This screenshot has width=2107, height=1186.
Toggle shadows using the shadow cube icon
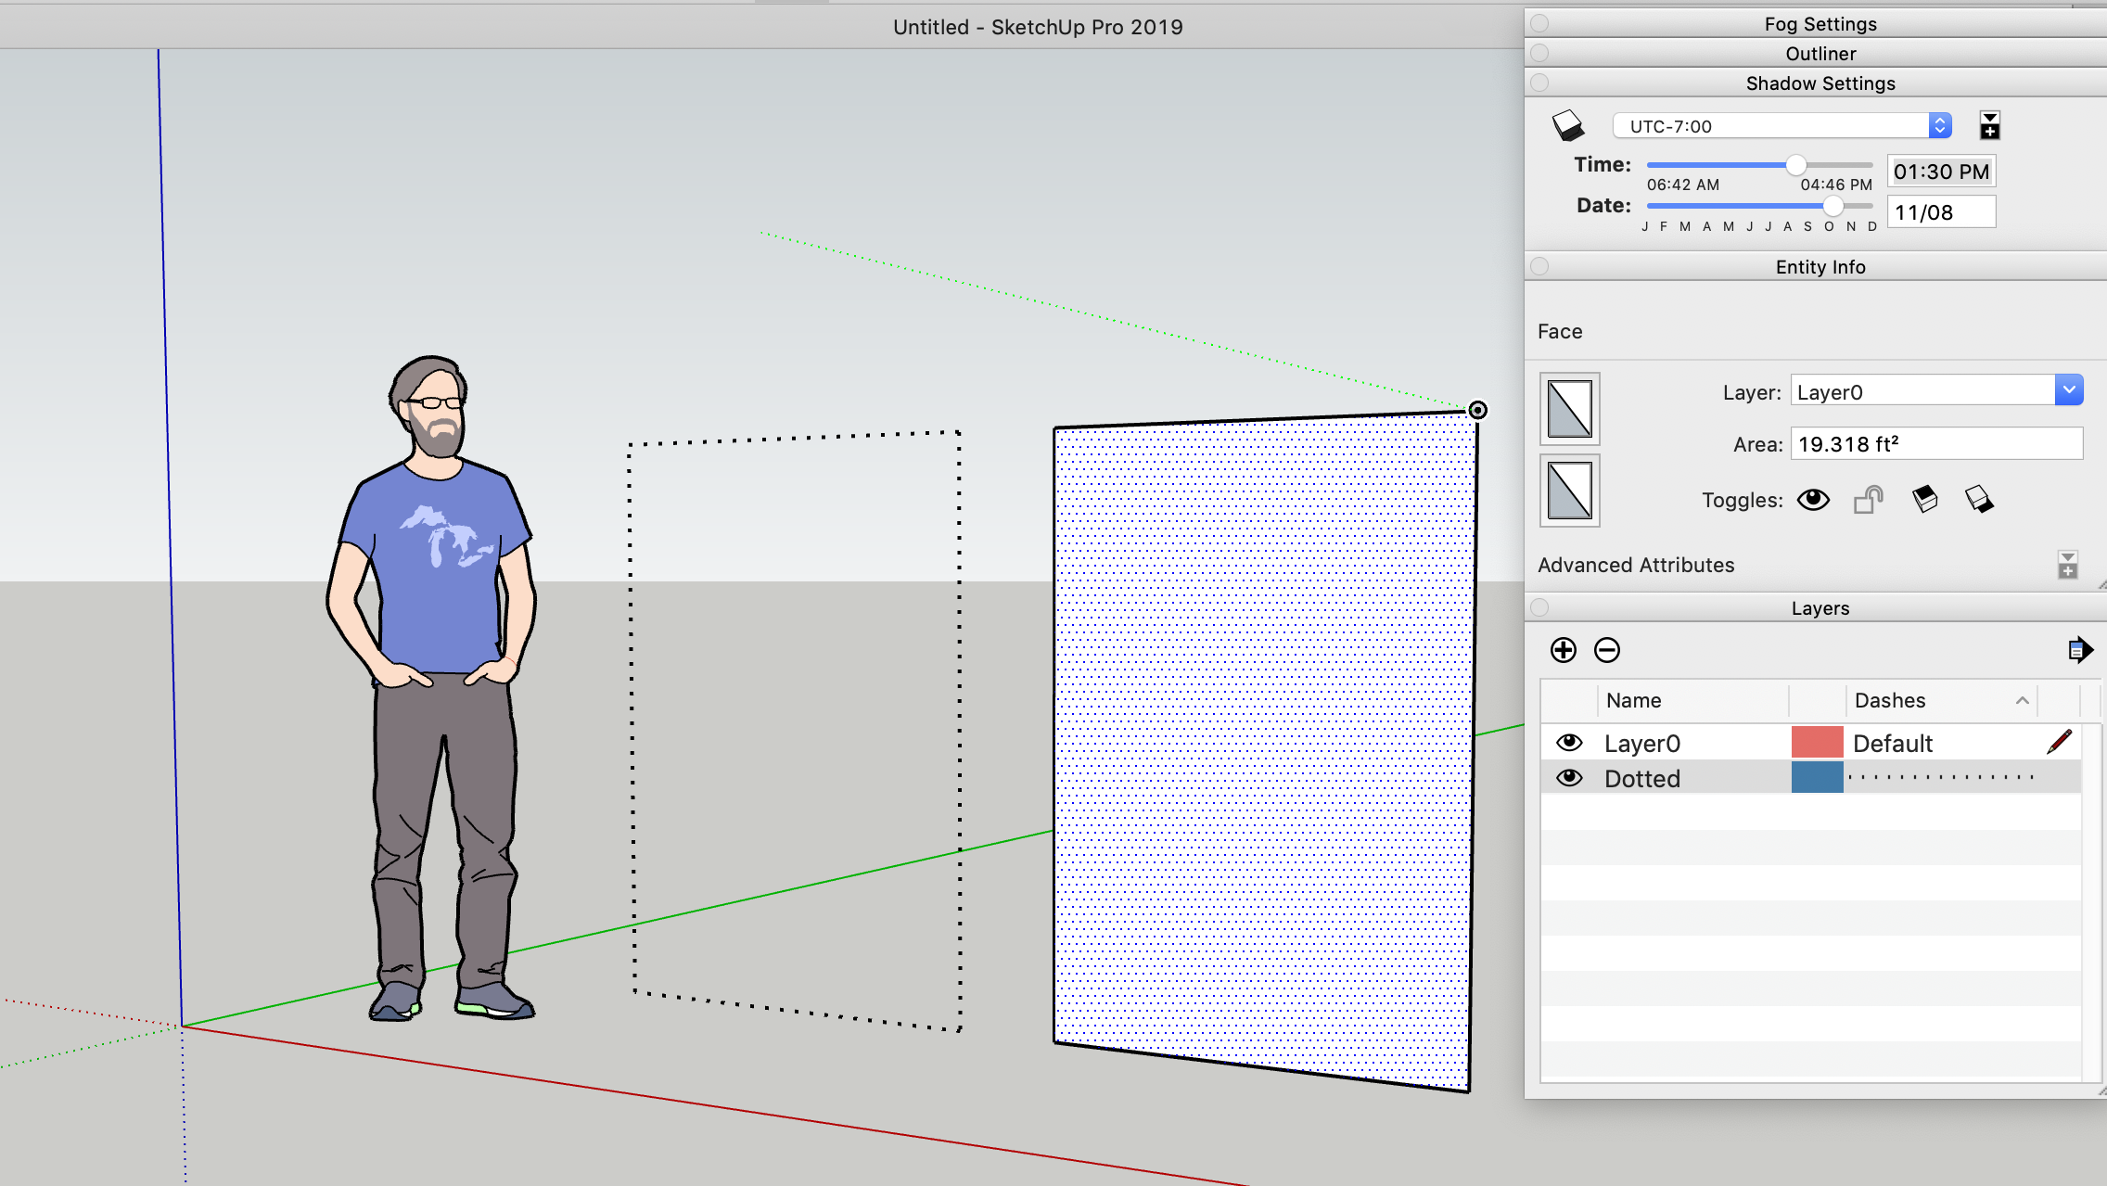tap(1568, 125)
